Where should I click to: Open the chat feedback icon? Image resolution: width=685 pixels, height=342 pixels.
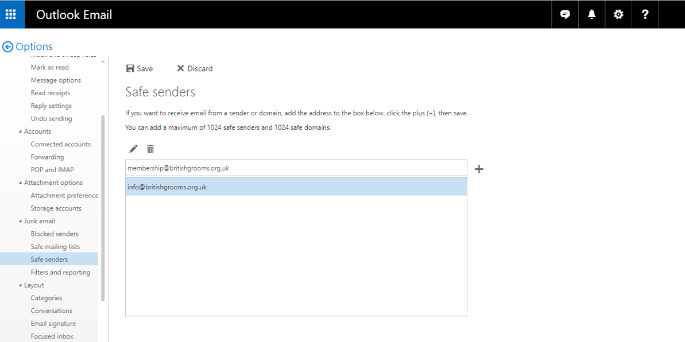tap(565, 14)
